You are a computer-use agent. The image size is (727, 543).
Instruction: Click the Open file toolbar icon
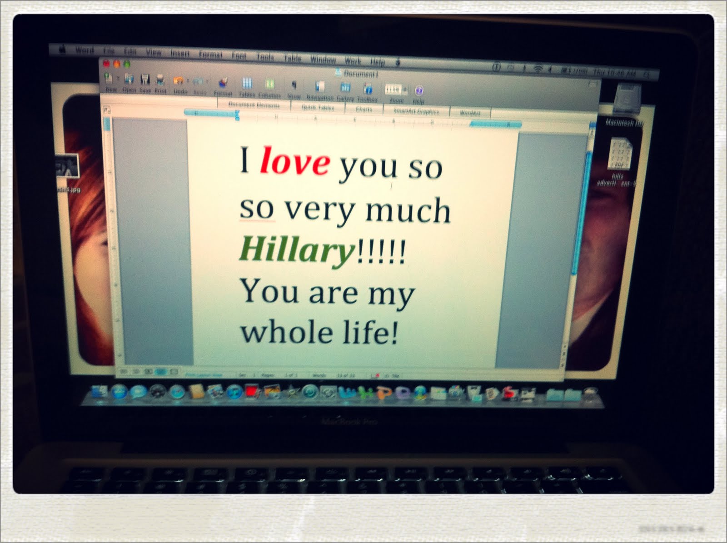129,80
